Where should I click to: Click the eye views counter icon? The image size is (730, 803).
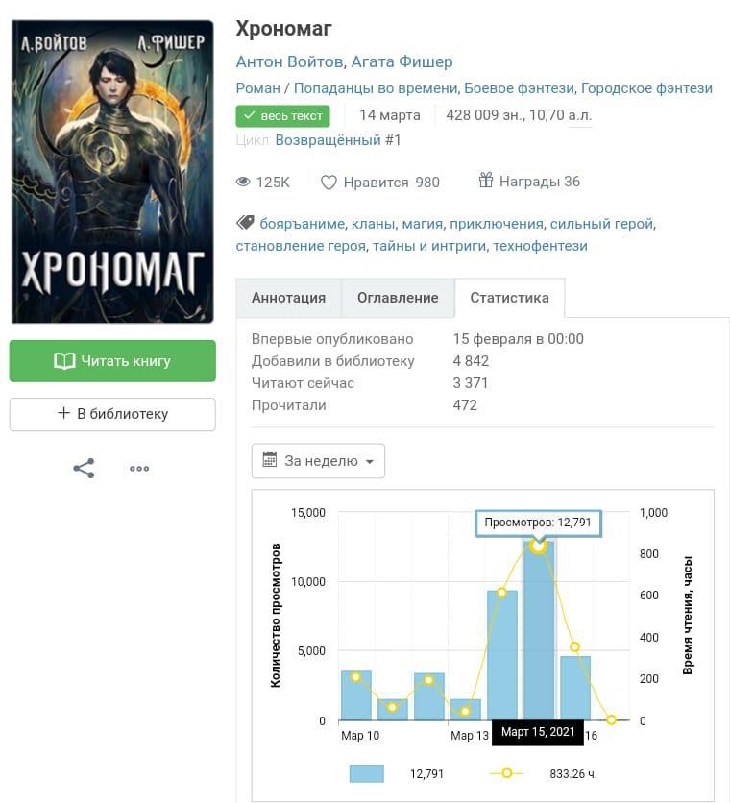pos(244,182)
